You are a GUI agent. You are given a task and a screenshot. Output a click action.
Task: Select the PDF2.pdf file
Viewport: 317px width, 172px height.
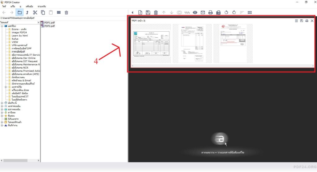pyautogui.click(x=49, y=26)
